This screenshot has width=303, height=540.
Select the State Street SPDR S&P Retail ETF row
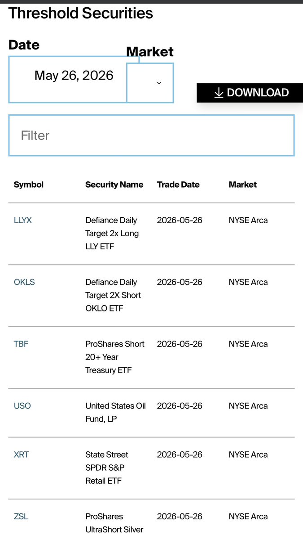(x=151, y=468)
